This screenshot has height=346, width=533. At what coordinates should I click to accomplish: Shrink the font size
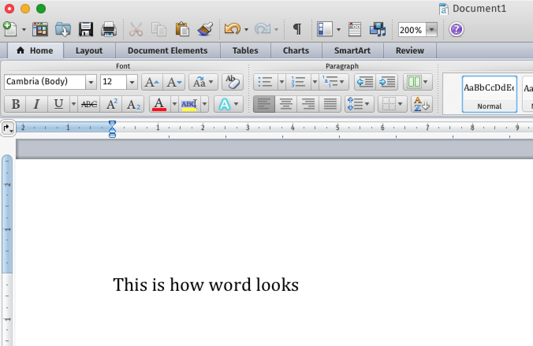click(174, 82)
